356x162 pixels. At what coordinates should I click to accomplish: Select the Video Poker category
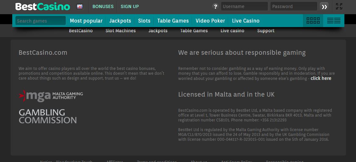210,21
